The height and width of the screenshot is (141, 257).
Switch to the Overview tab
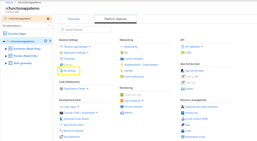click(x=74, y=19)
